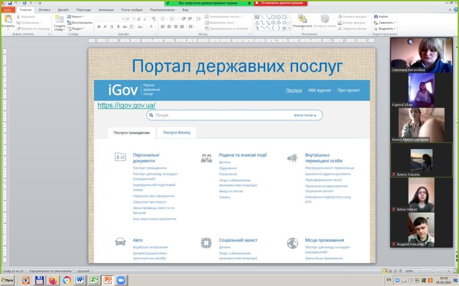Toggle underline (Ч) text formatting

coord(112,27)
